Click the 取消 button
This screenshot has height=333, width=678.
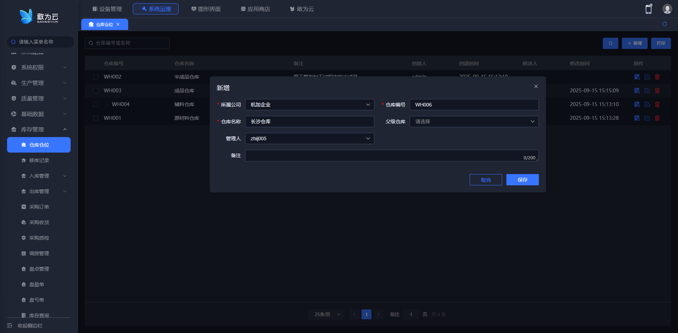point(486,180)
